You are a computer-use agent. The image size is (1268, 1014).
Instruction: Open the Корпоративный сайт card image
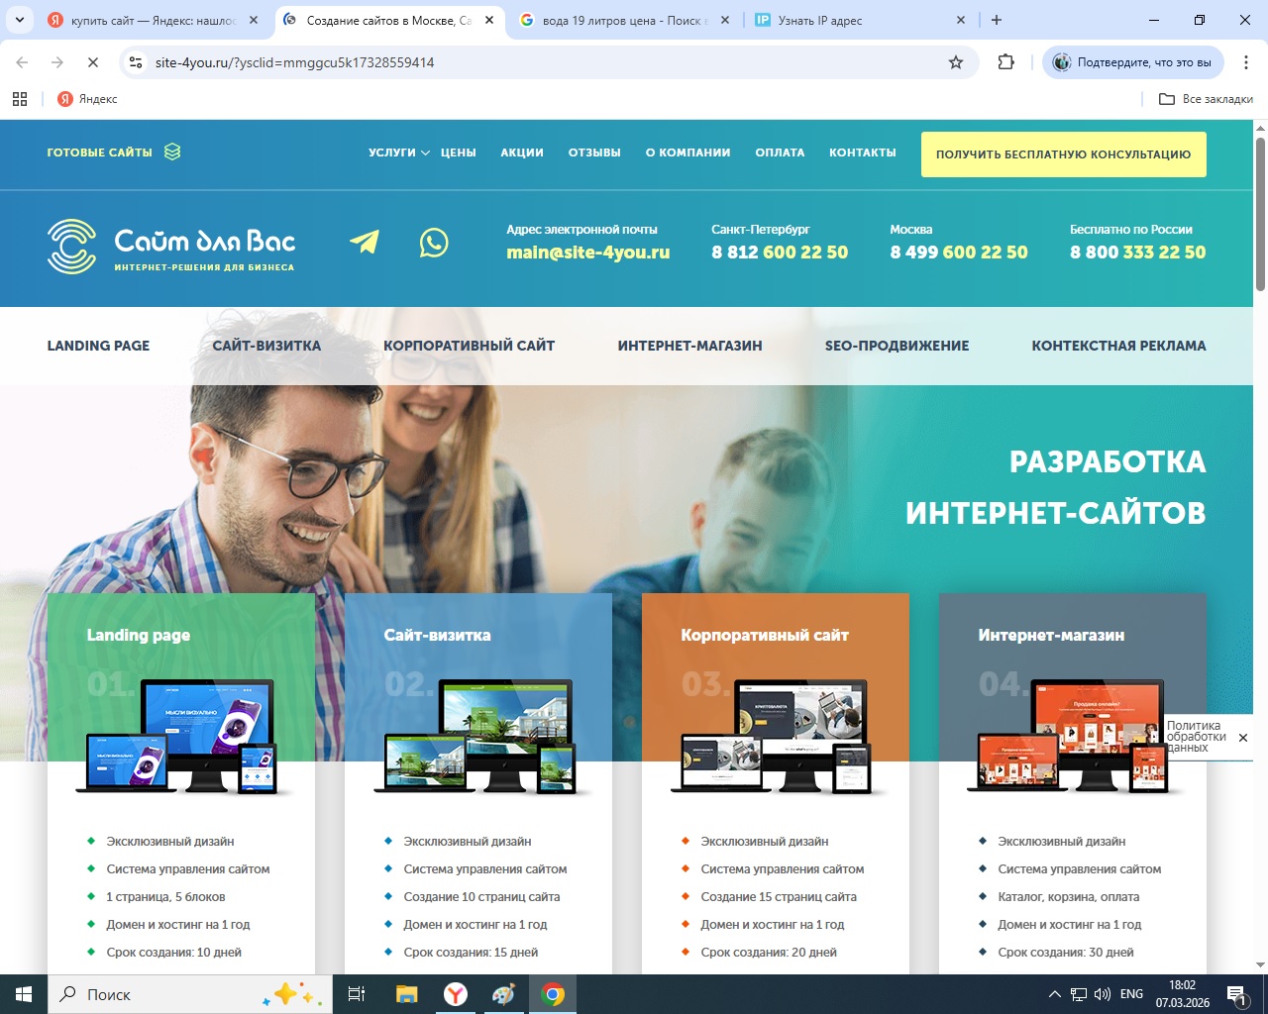tap(776, 737)
